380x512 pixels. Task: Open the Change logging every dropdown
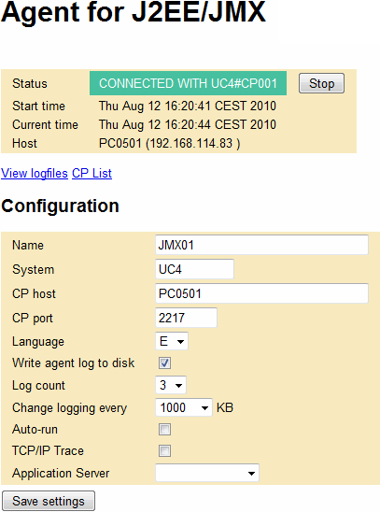click(x=184, y=407)
